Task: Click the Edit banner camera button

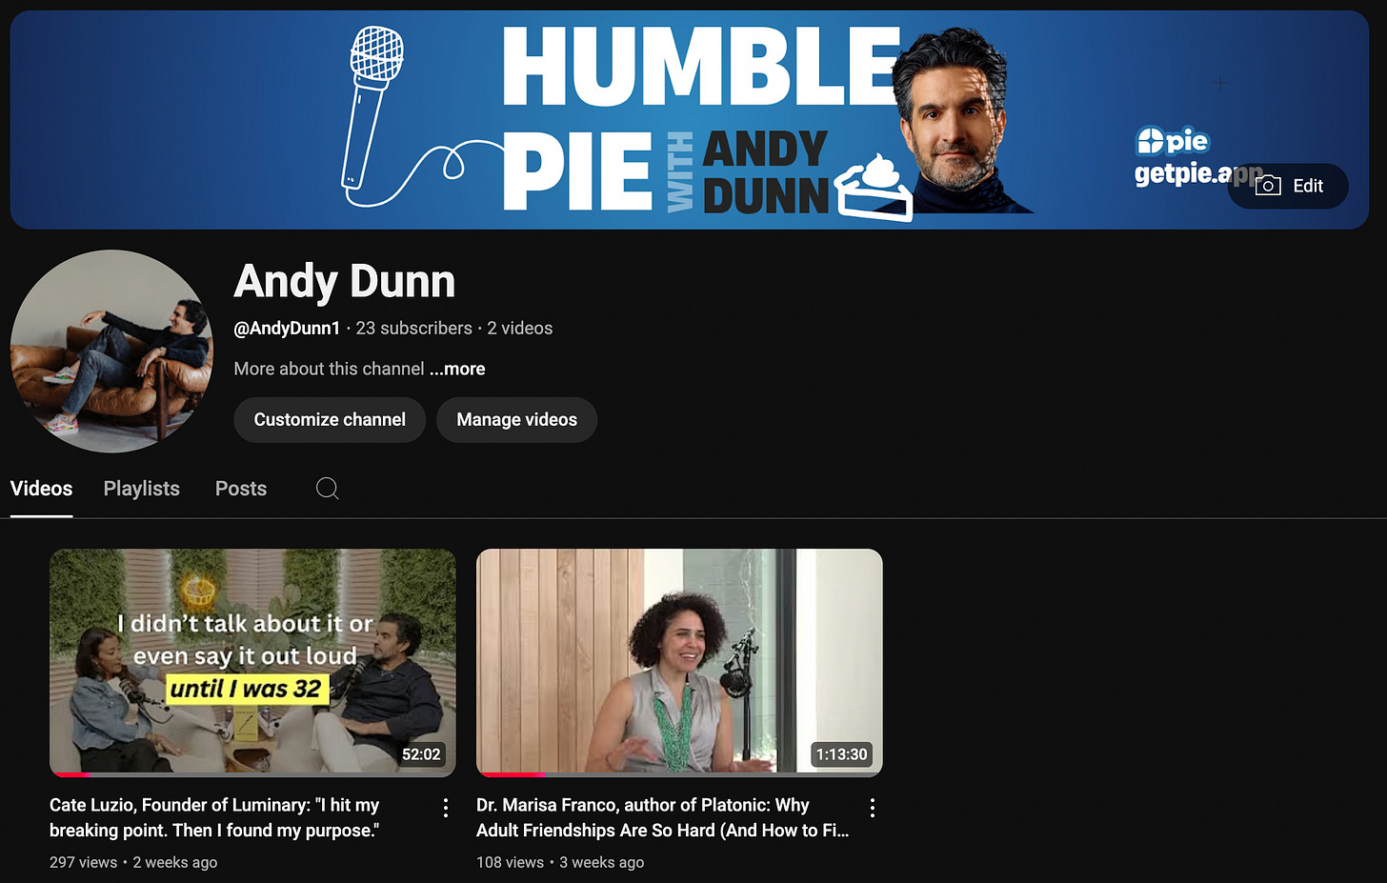Action: point(1288,186)
